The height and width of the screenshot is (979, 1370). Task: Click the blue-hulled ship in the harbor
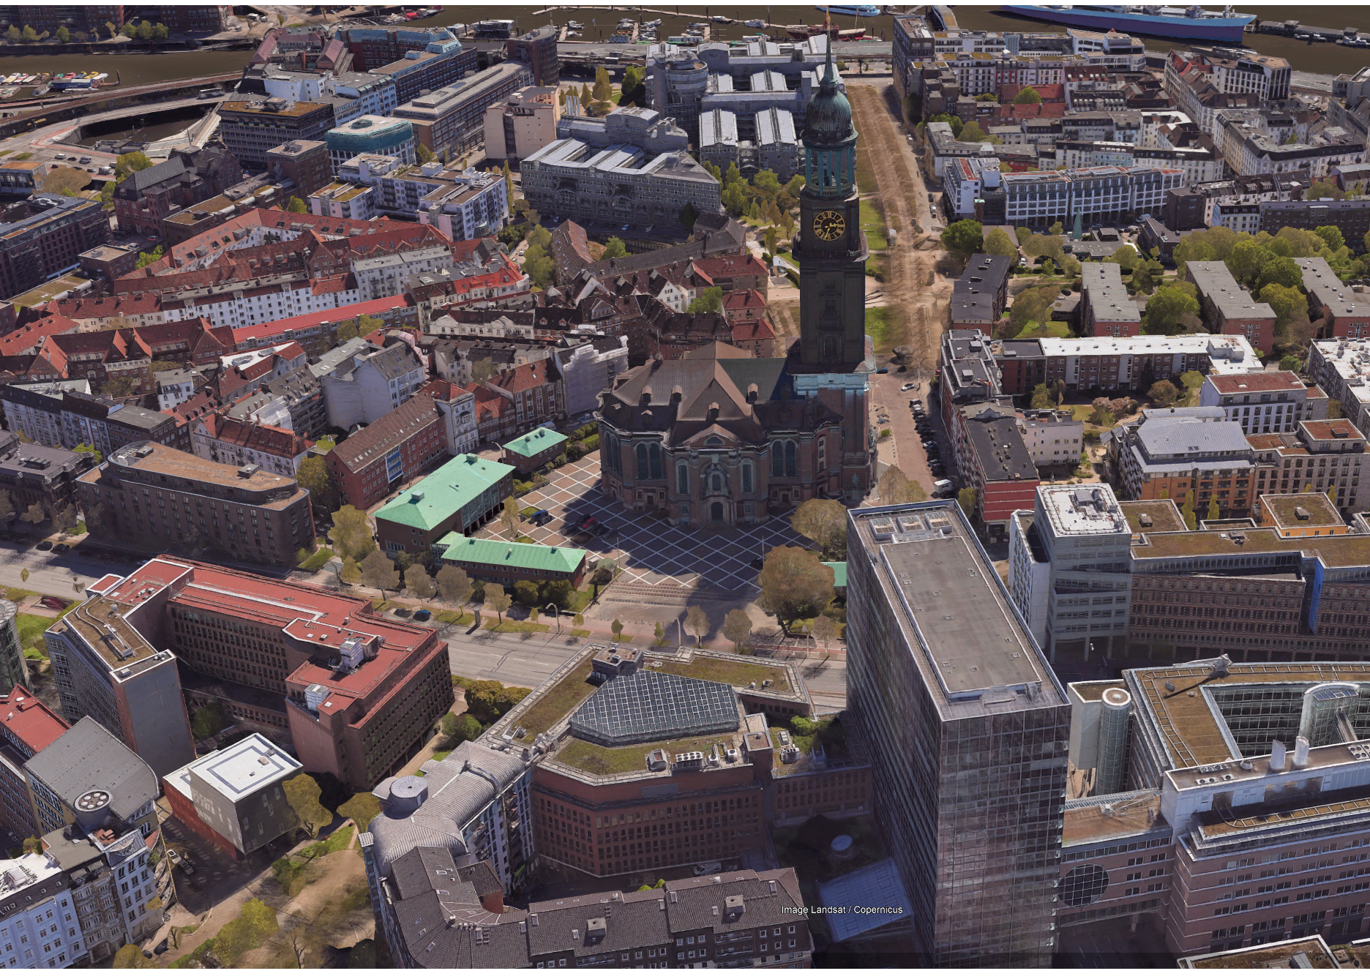pos(1130,22)
